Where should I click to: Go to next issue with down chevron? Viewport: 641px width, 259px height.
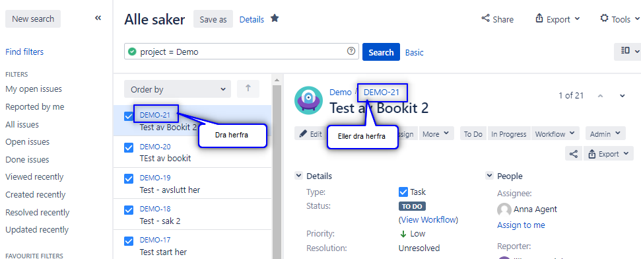point(623,96)
